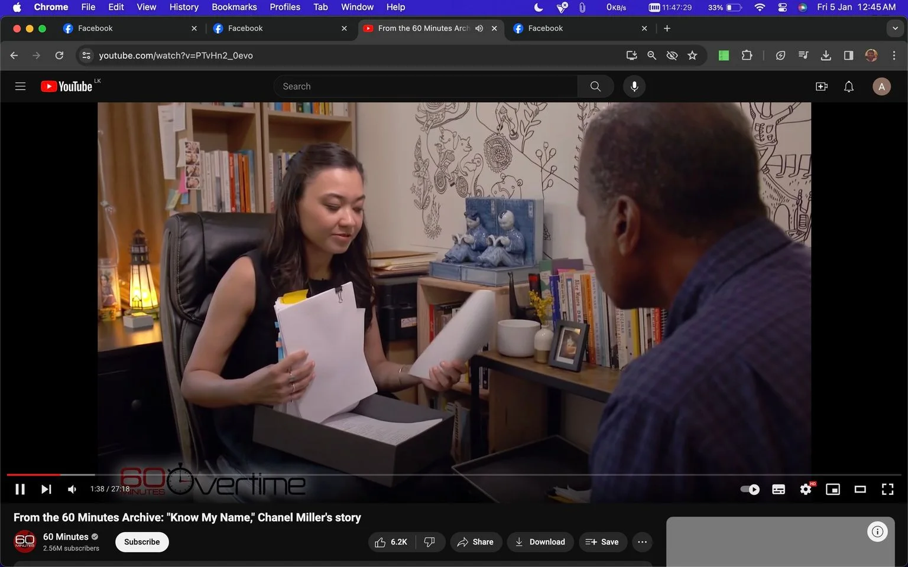Bookmark this page with the star
The width and height of the screenshot is (908, 567).
(692, 55)
